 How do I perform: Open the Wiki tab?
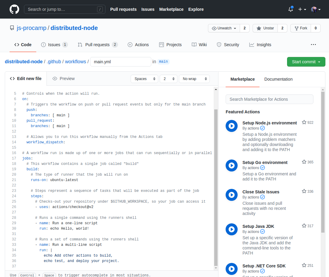pyautogui.click(x=199, y=45)
